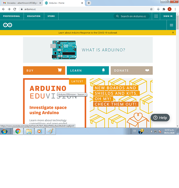Click the DONATE button
The width and height of the screenshot is (179, 188).
coord(132,70)
